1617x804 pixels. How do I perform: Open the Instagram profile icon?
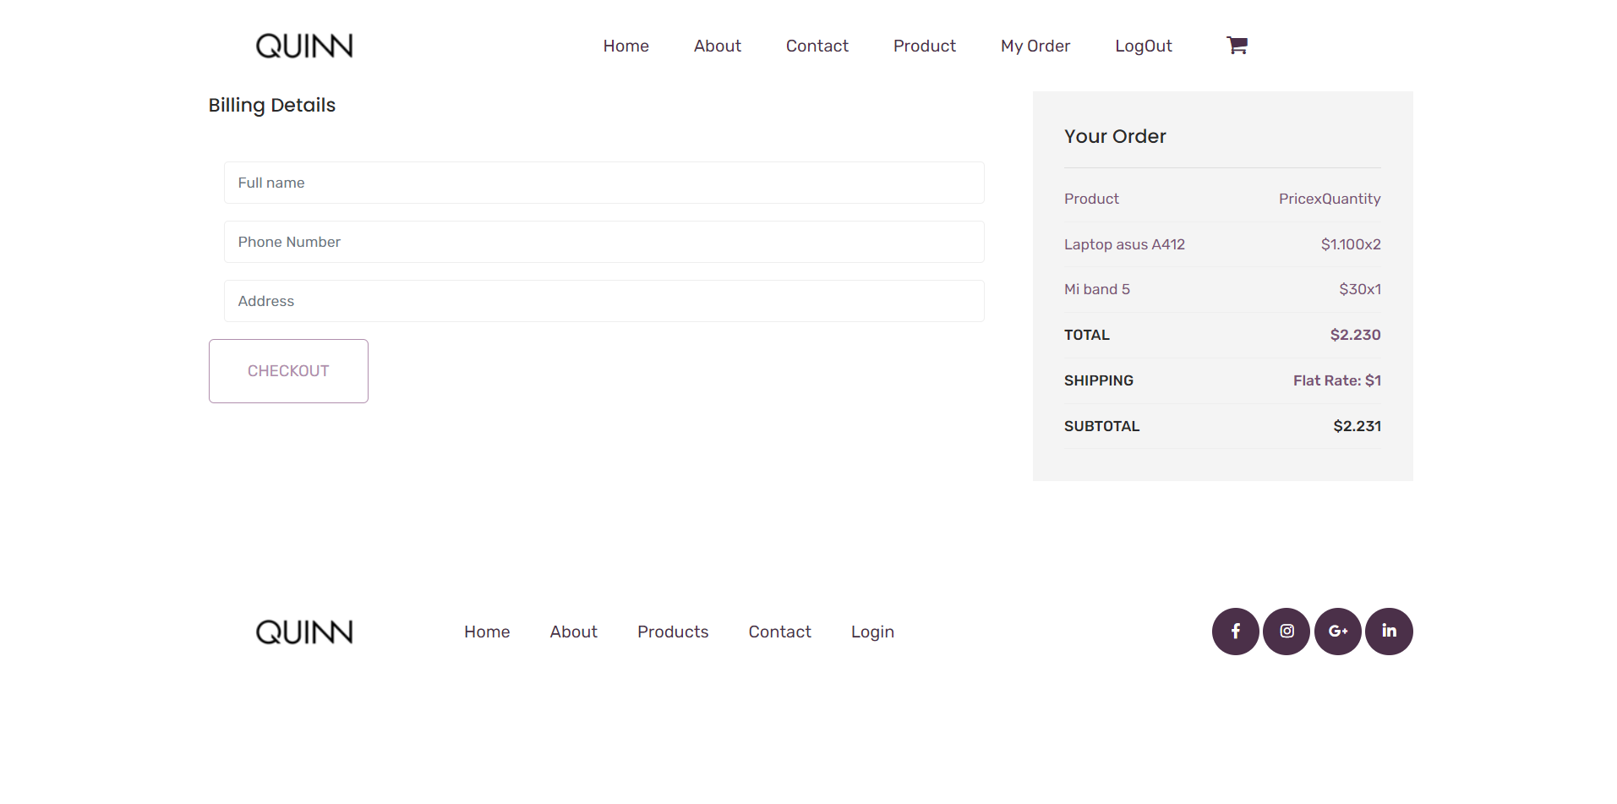(x=1286, y=631)
